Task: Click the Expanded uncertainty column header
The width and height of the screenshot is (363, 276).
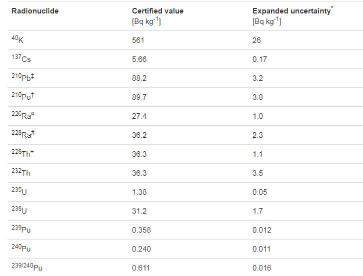Action: click(x=291, y=11)
